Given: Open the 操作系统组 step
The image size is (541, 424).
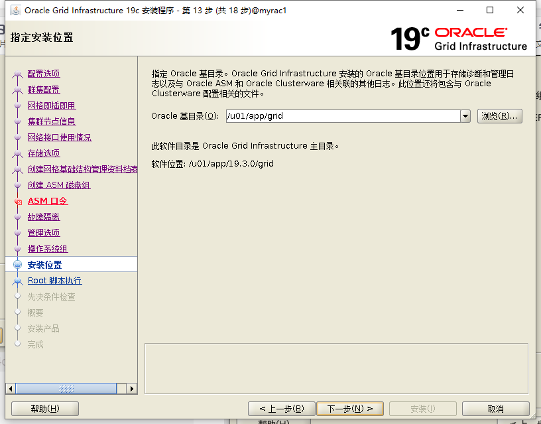Looking at the screenshot, I should pos(48,249).
